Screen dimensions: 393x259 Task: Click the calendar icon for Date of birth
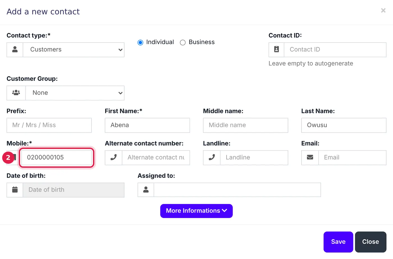click(15, 190)
